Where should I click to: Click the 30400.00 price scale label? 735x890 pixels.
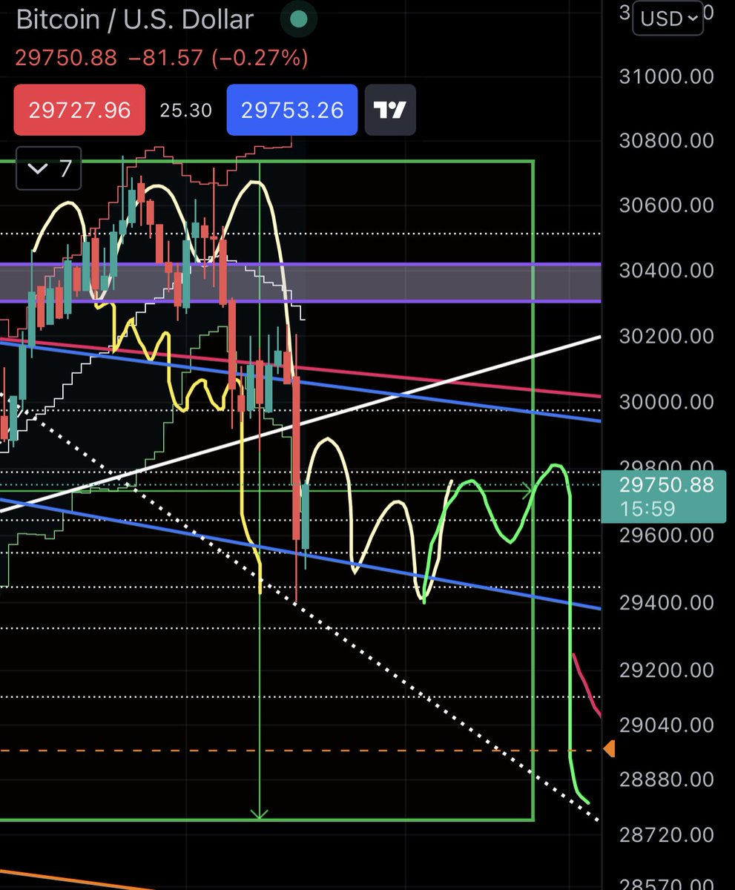[x=665, y=271]
